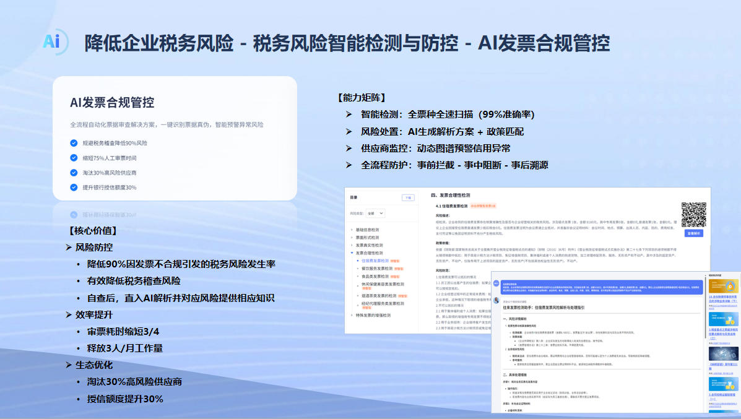Click arrow bullet beside 生态优化
Image resolution: width=741 pixels, height=419 pixels.
[x=69, y=365]
